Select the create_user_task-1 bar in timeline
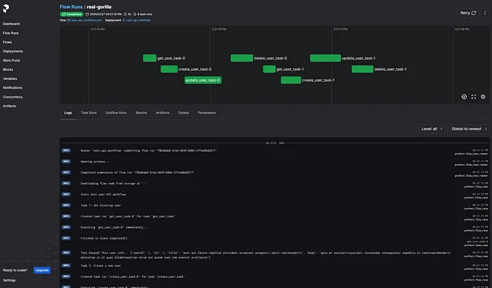Image resolution: width=492 pixels, height=288 pixels. tap(291, 81)
